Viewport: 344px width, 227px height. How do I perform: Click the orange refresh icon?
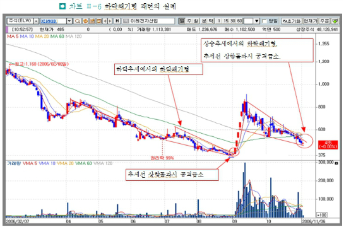85,21
